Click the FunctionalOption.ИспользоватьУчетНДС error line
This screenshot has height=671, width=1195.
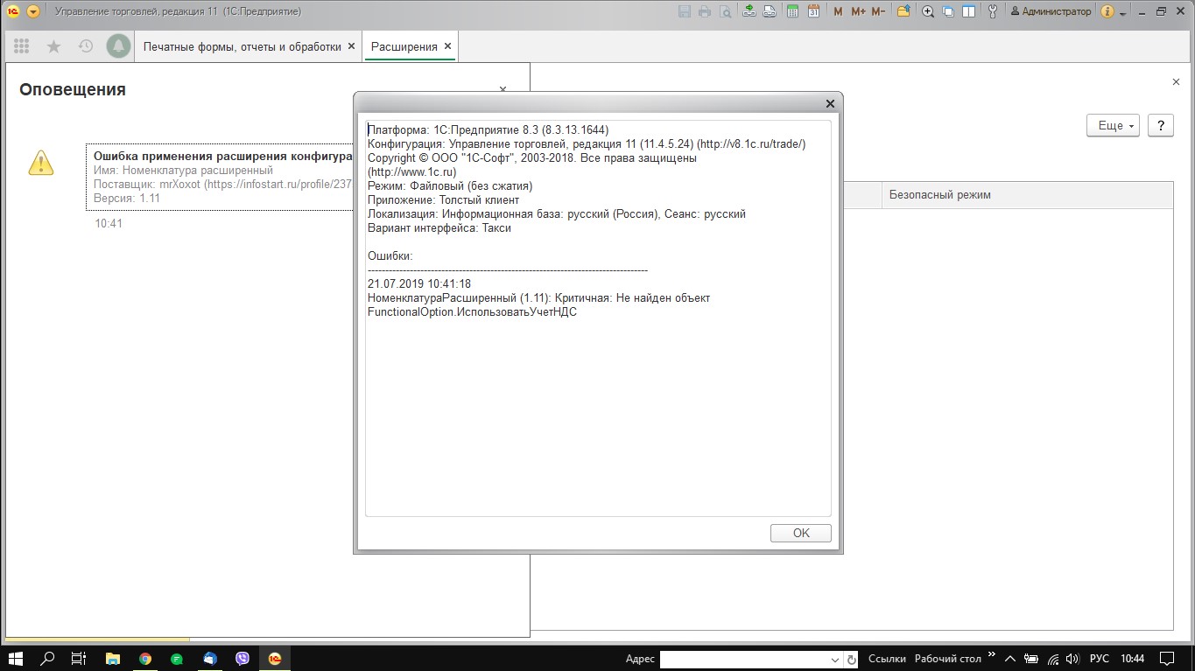(472, 312)
